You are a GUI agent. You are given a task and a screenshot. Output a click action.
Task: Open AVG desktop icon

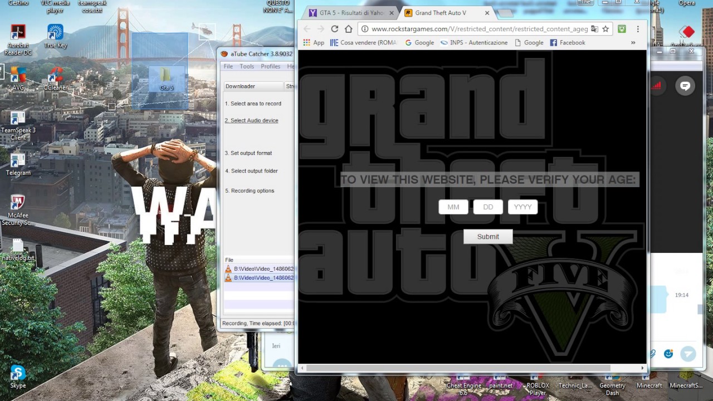[x=18, y=79]
